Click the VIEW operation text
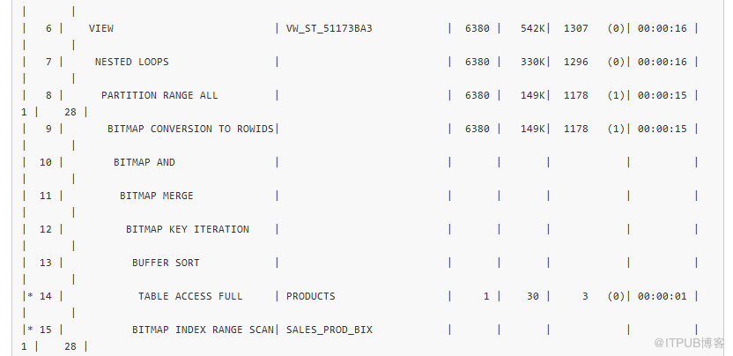This screenshot has width=733, height=356. (101, 28)
